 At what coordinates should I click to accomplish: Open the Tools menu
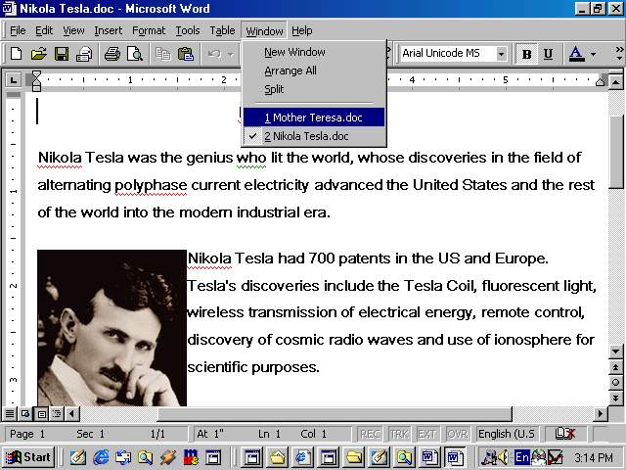pyautogui.click(x=188, y=30)
